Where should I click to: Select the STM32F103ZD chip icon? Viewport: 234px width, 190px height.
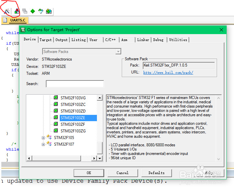pyautogui.click(x=56, y=111)
